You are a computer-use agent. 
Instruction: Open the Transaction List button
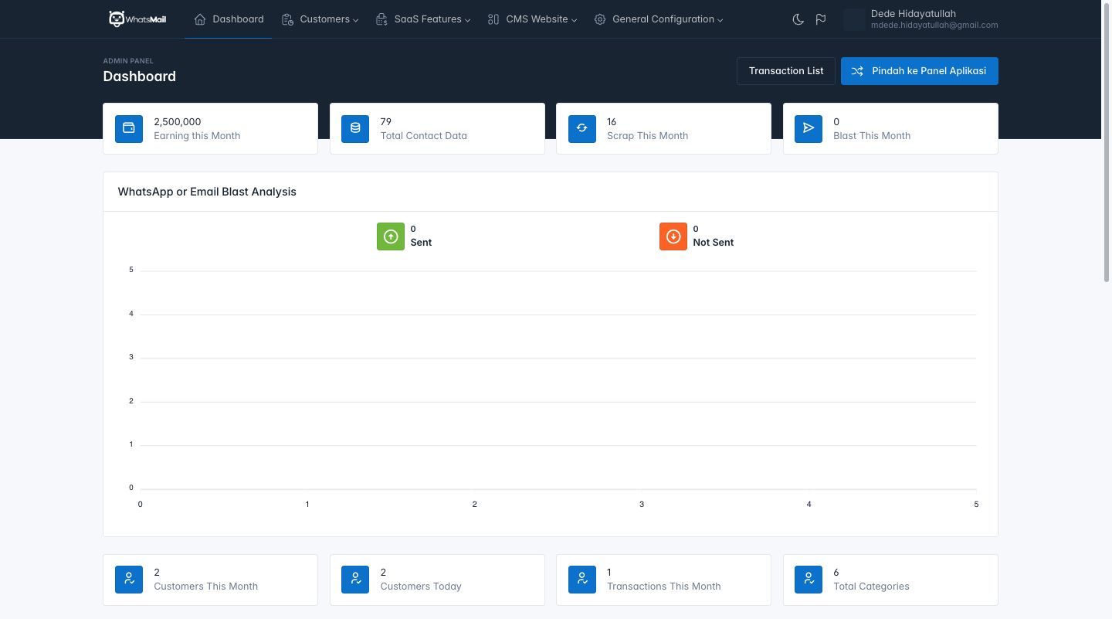785,71
